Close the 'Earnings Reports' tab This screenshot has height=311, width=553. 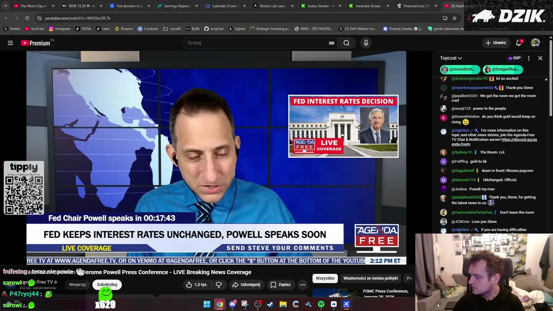(197, 6)
